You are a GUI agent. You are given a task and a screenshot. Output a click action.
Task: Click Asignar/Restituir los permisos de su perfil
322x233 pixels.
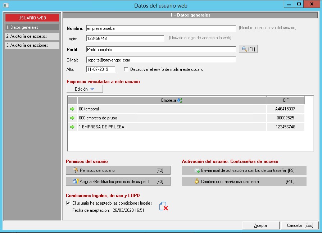click(118, 182)
